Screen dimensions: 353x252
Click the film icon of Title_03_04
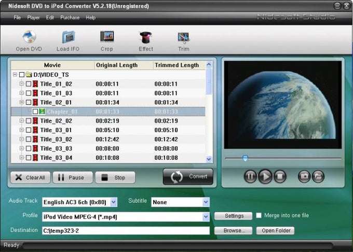point(35,158)
